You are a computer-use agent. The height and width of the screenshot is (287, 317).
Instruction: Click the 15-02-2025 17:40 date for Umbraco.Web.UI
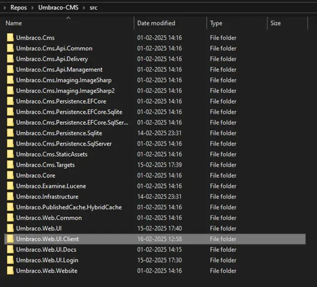click(160, 228)
